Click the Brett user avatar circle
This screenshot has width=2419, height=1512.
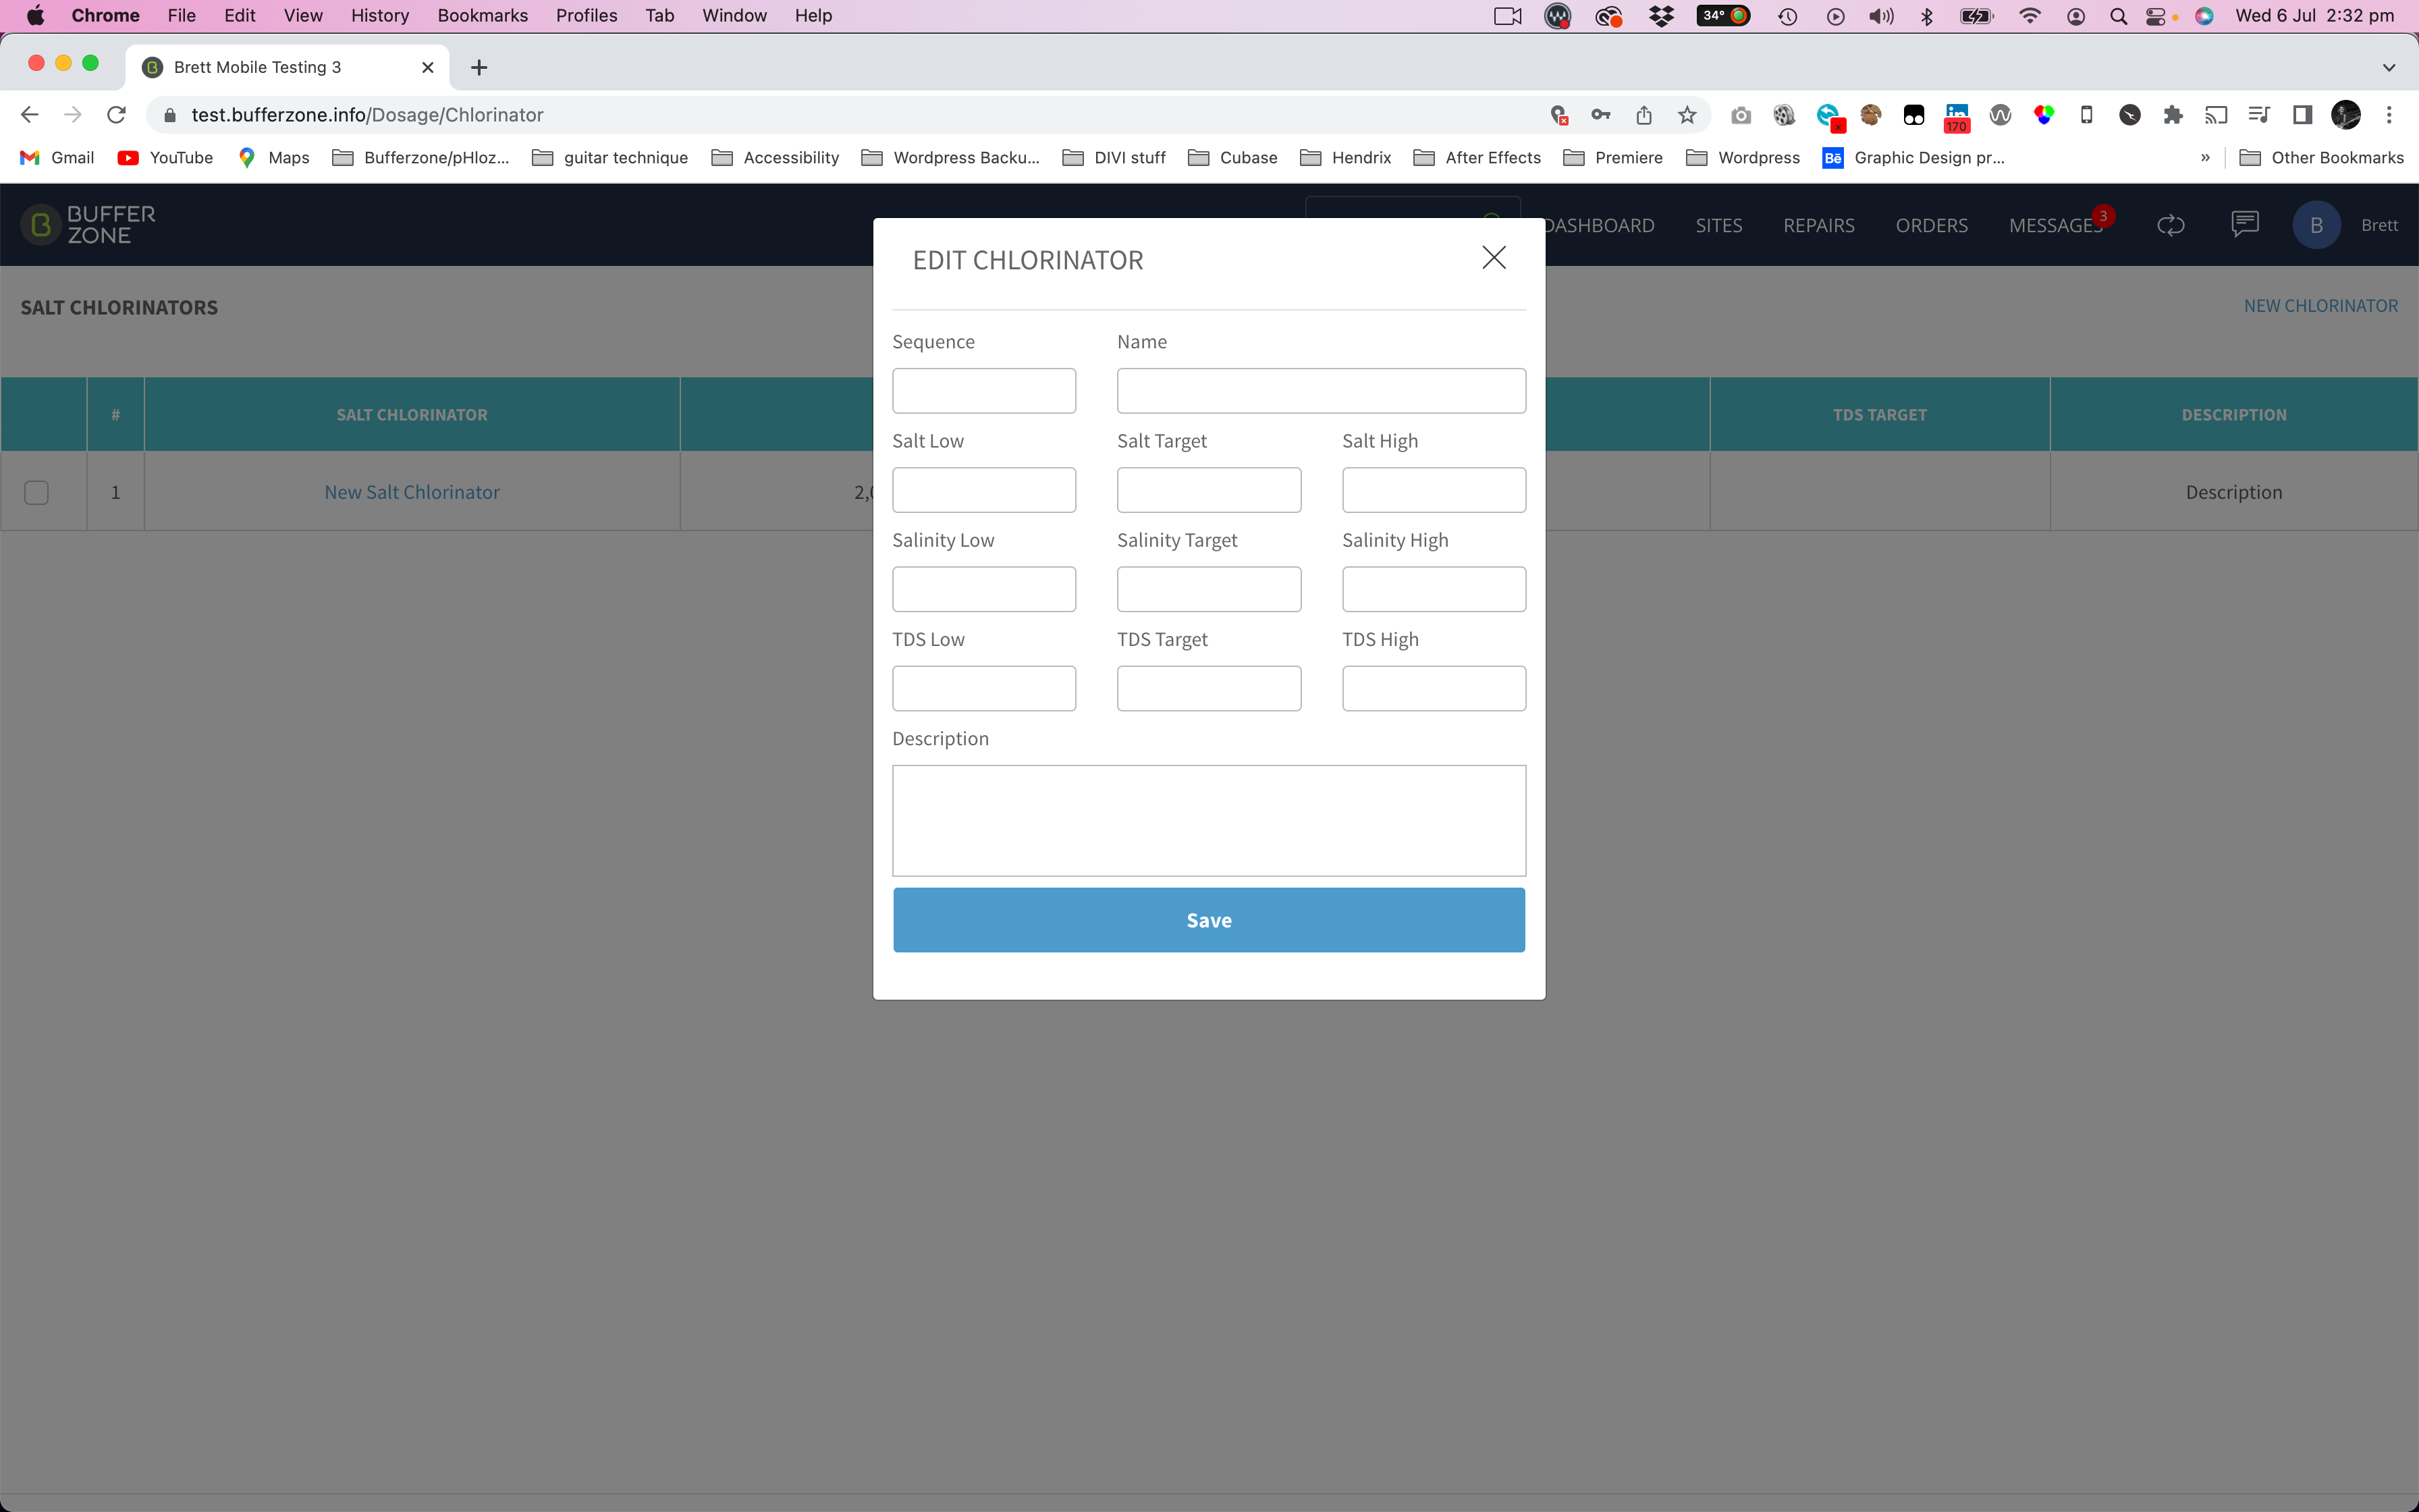pyautogui.click(x=2316, y=225)
